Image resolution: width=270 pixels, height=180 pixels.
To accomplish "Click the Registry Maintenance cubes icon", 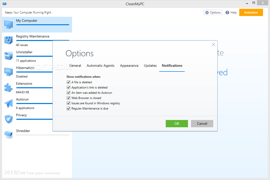I will pyautogui.click(x=8, y=40).
